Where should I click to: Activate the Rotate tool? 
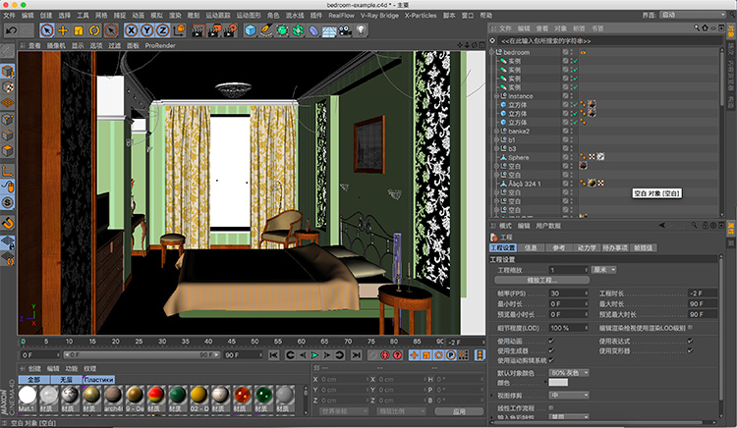click(94, 31)
